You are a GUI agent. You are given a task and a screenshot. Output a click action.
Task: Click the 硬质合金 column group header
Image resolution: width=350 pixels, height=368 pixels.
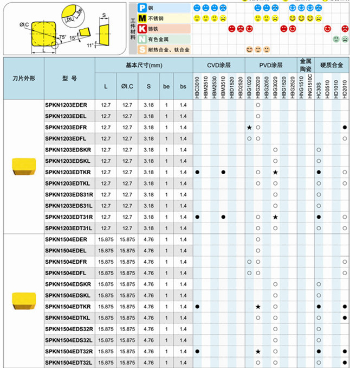[x=332, y=65]
